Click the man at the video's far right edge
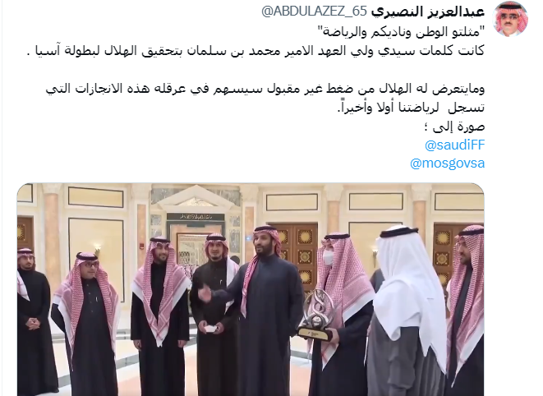 pos(466,308)
